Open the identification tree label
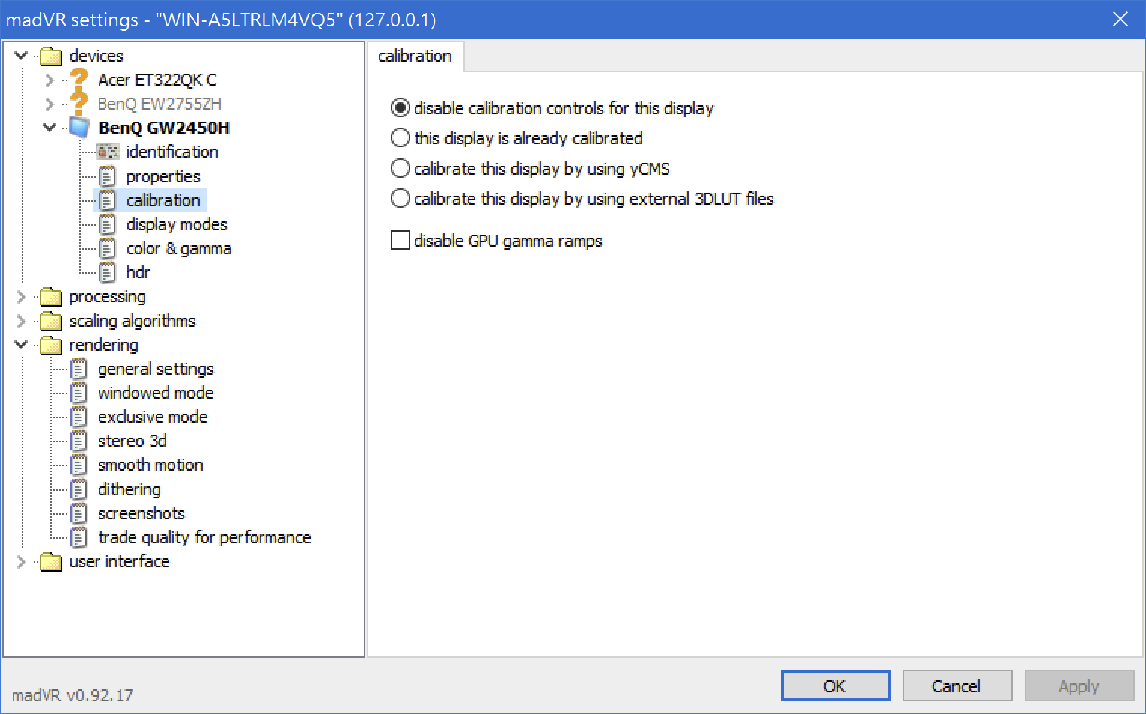 click(x=172, y=152)
